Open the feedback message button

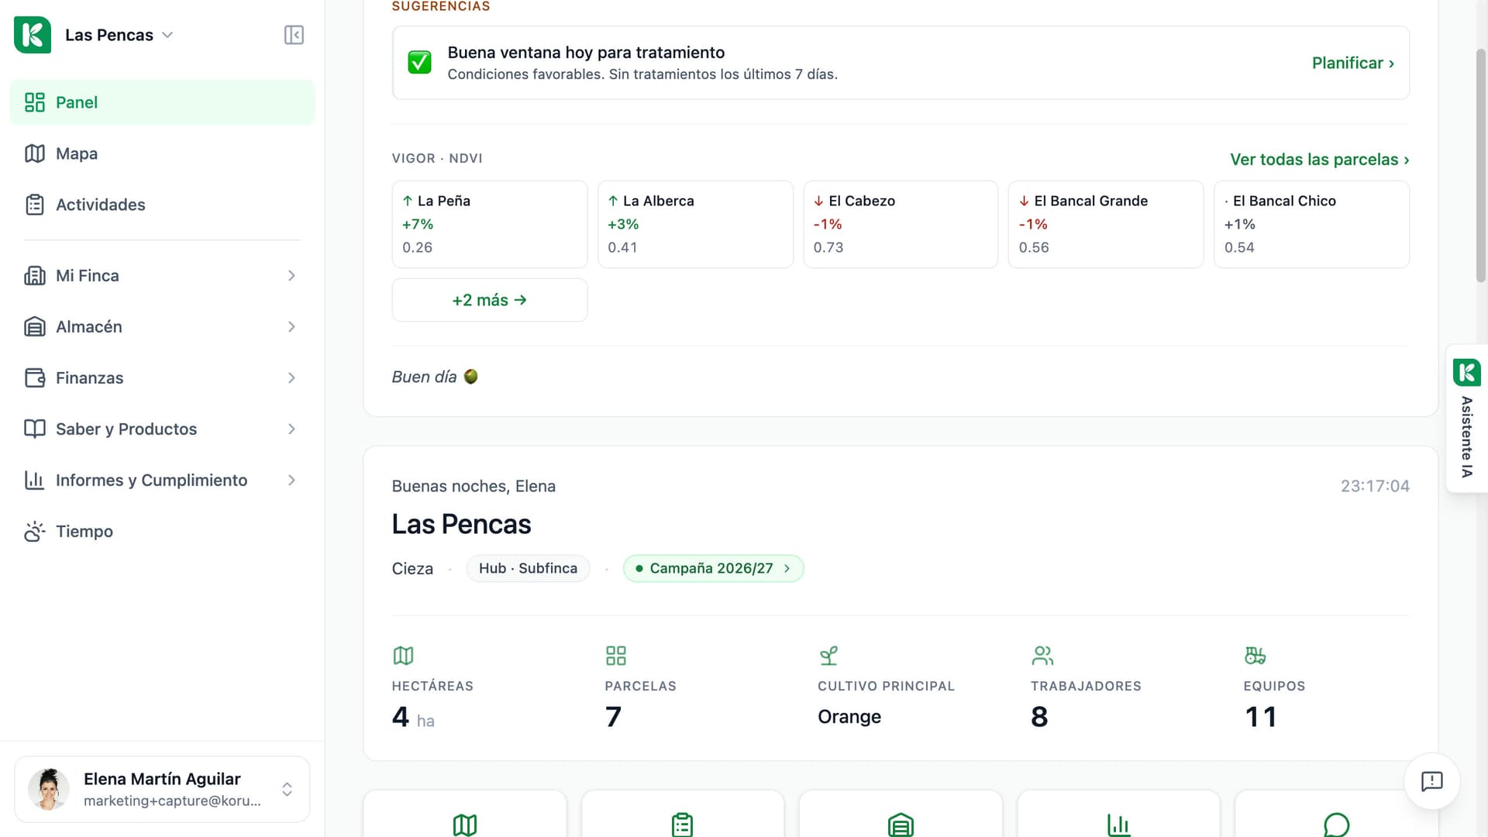tap(1431, 781)
